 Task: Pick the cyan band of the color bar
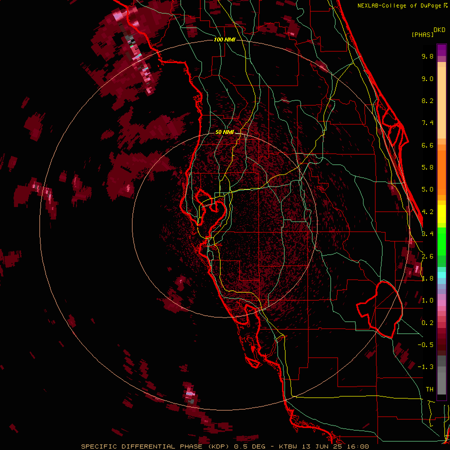click(441, 275)
